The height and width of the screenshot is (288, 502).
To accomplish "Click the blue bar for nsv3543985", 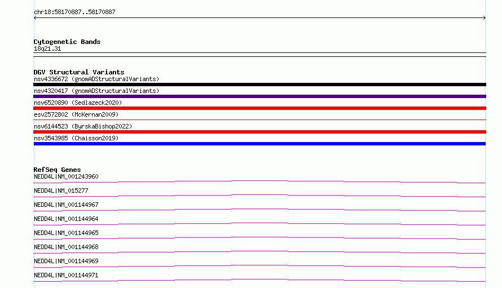I will click(x=259, y=144).
